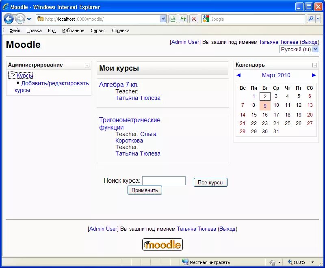Open the Файл menu

click(x=15, y=30)
